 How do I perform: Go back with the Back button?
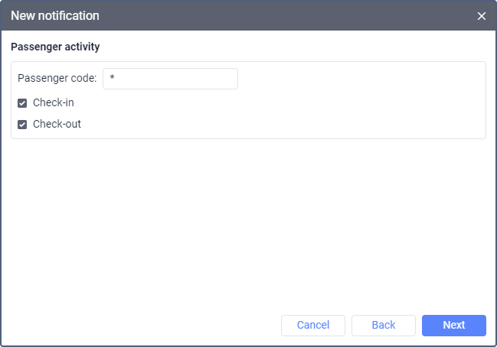383,325
